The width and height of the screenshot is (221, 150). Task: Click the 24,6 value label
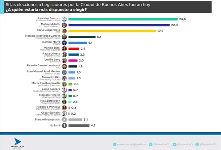coord(182,19)
